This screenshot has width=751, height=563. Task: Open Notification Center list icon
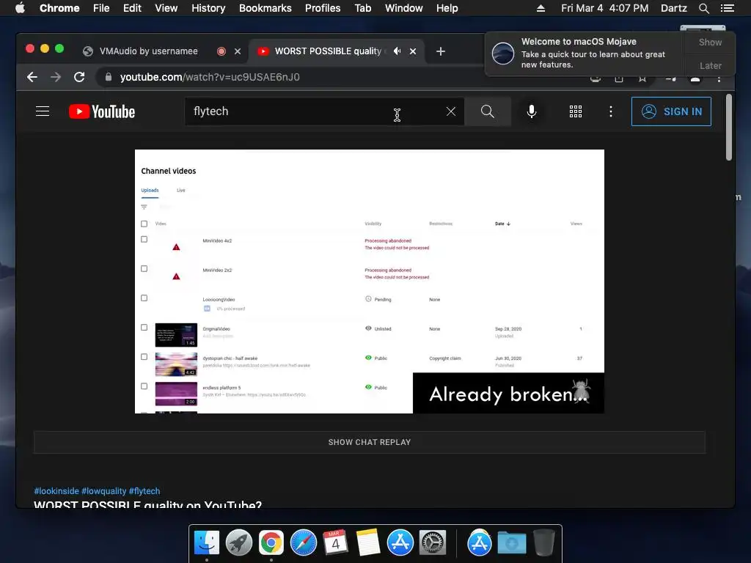(x=727, y=8)
